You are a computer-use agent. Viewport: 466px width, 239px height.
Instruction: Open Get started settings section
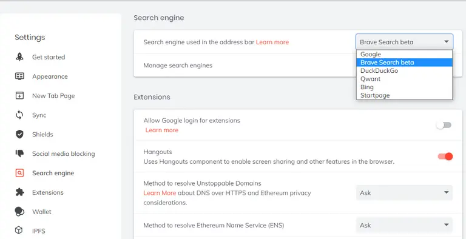point(49,57)
